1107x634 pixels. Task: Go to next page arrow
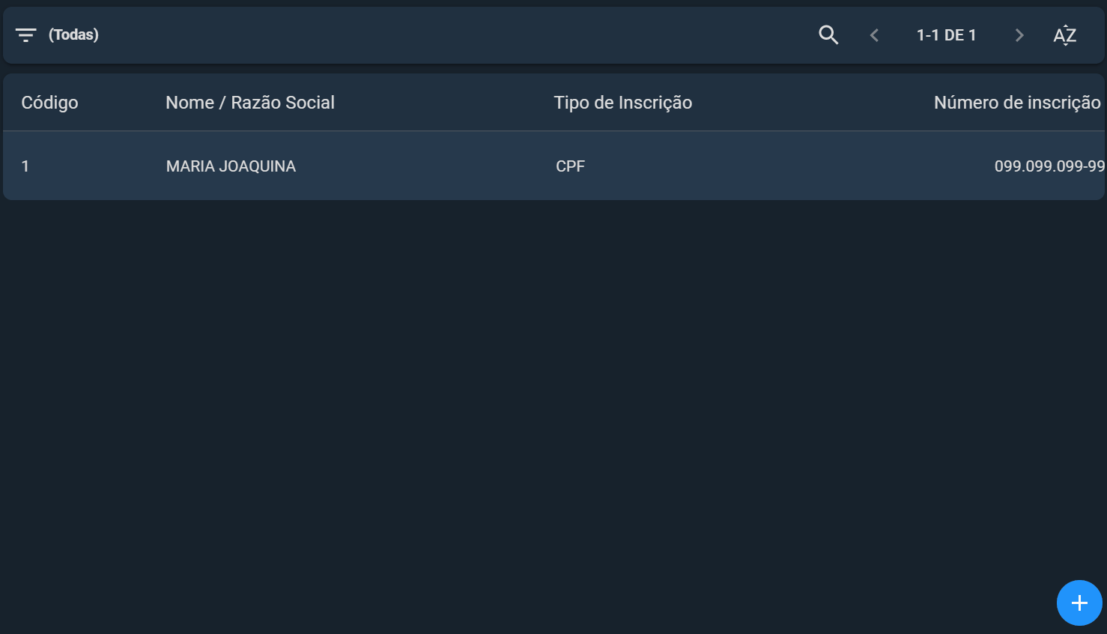coord(1019,35)
